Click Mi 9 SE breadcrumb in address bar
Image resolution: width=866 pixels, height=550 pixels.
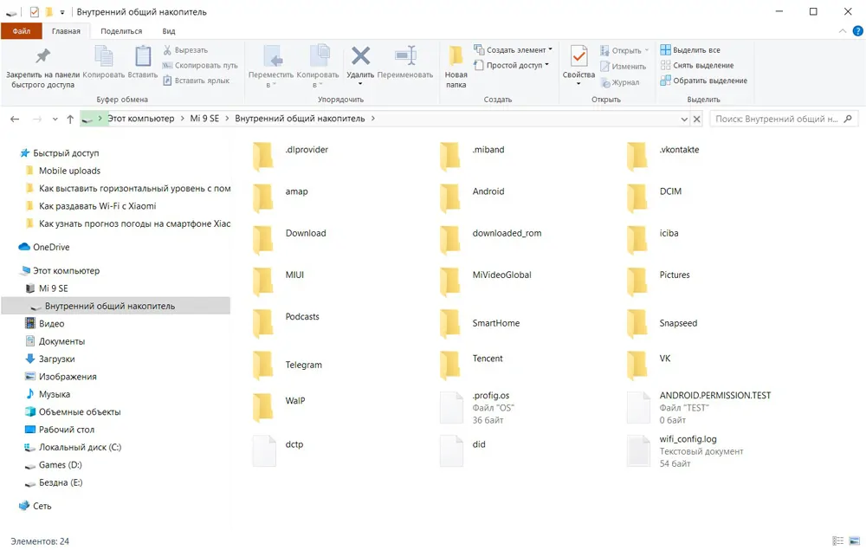tap(204, 118)
